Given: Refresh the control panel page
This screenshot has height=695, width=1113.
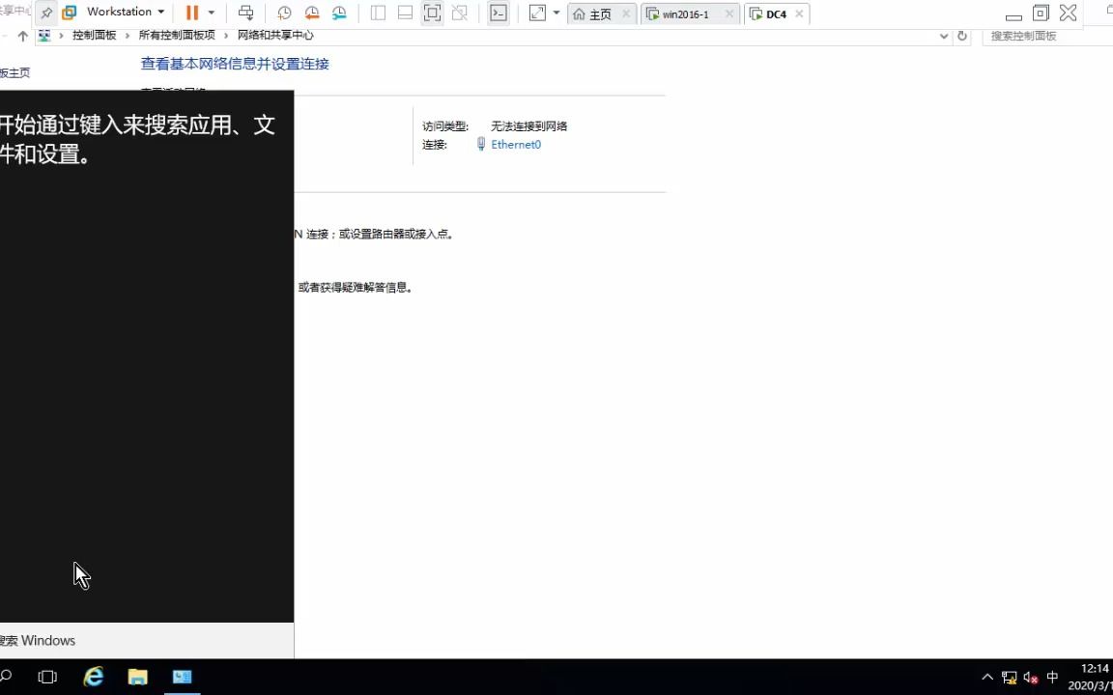Looking at the screenshot, I should [x=962, y=36].
